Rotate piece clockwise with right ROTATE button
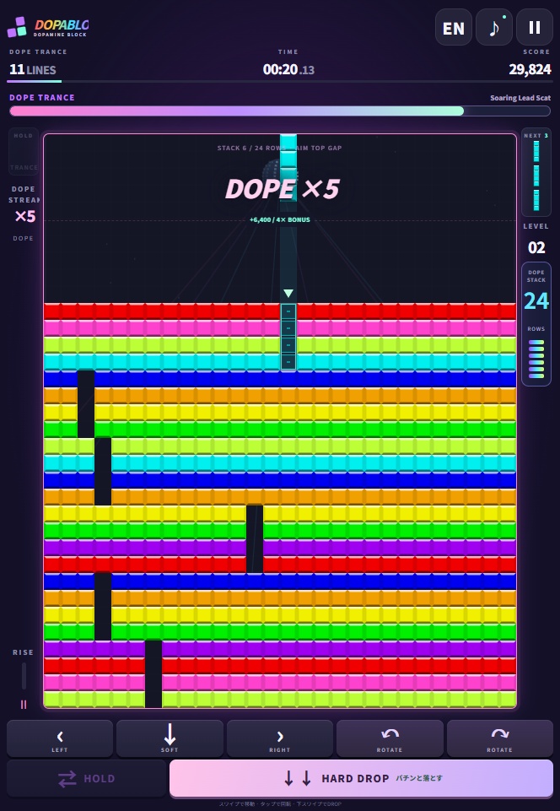The width and height of the screenshot is (560, 811). [x=499, y=738]
